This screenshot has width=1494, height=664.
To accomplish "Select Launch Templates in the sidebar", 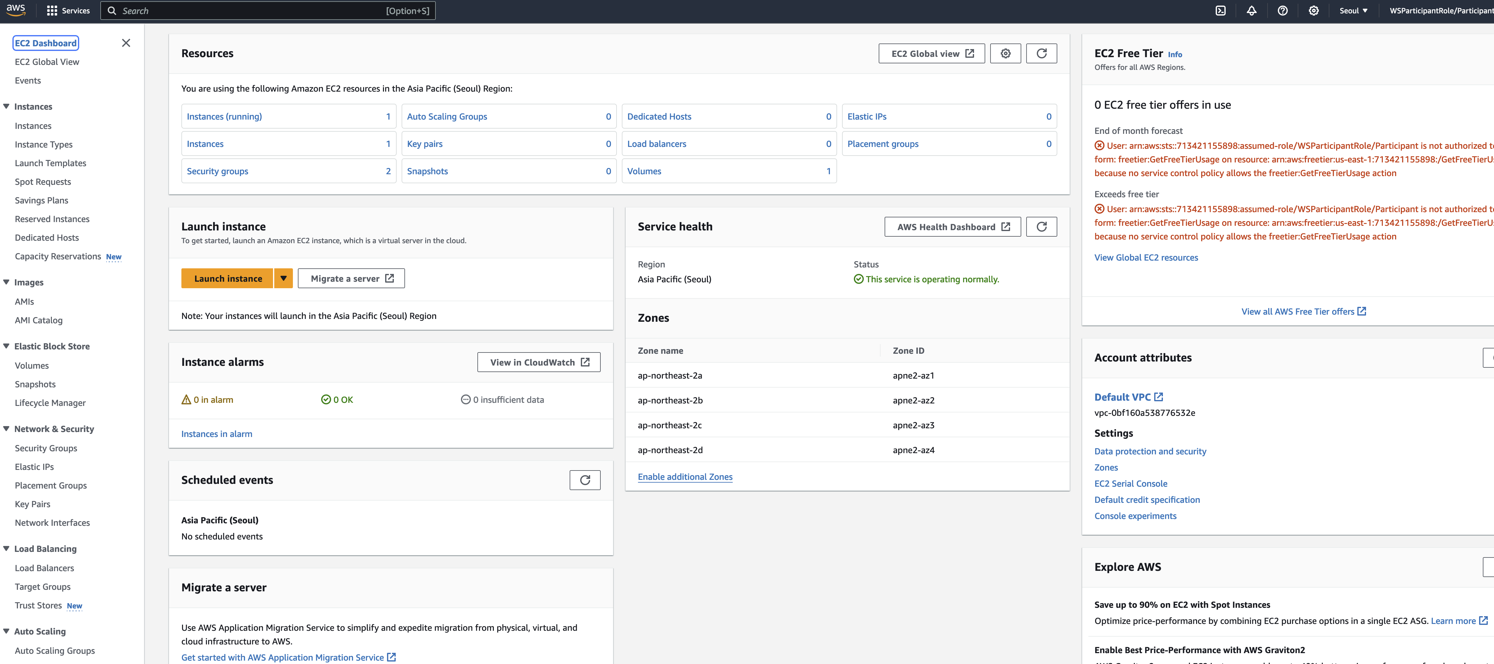I will (50, 163).
